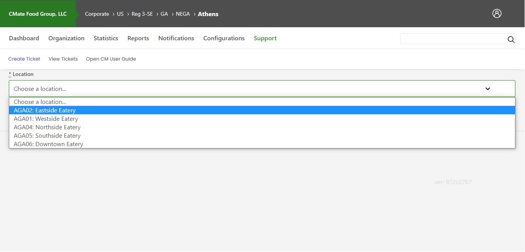Click the CMate Food Group logo

pyautogui.click(x=37, y=13)
